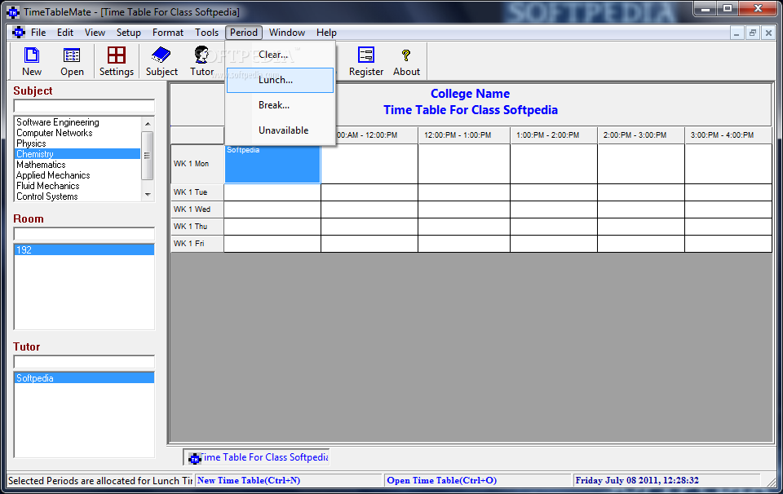Click the Register toolbar icon
The image size is (783, 494).
click(x=366, y=55)
